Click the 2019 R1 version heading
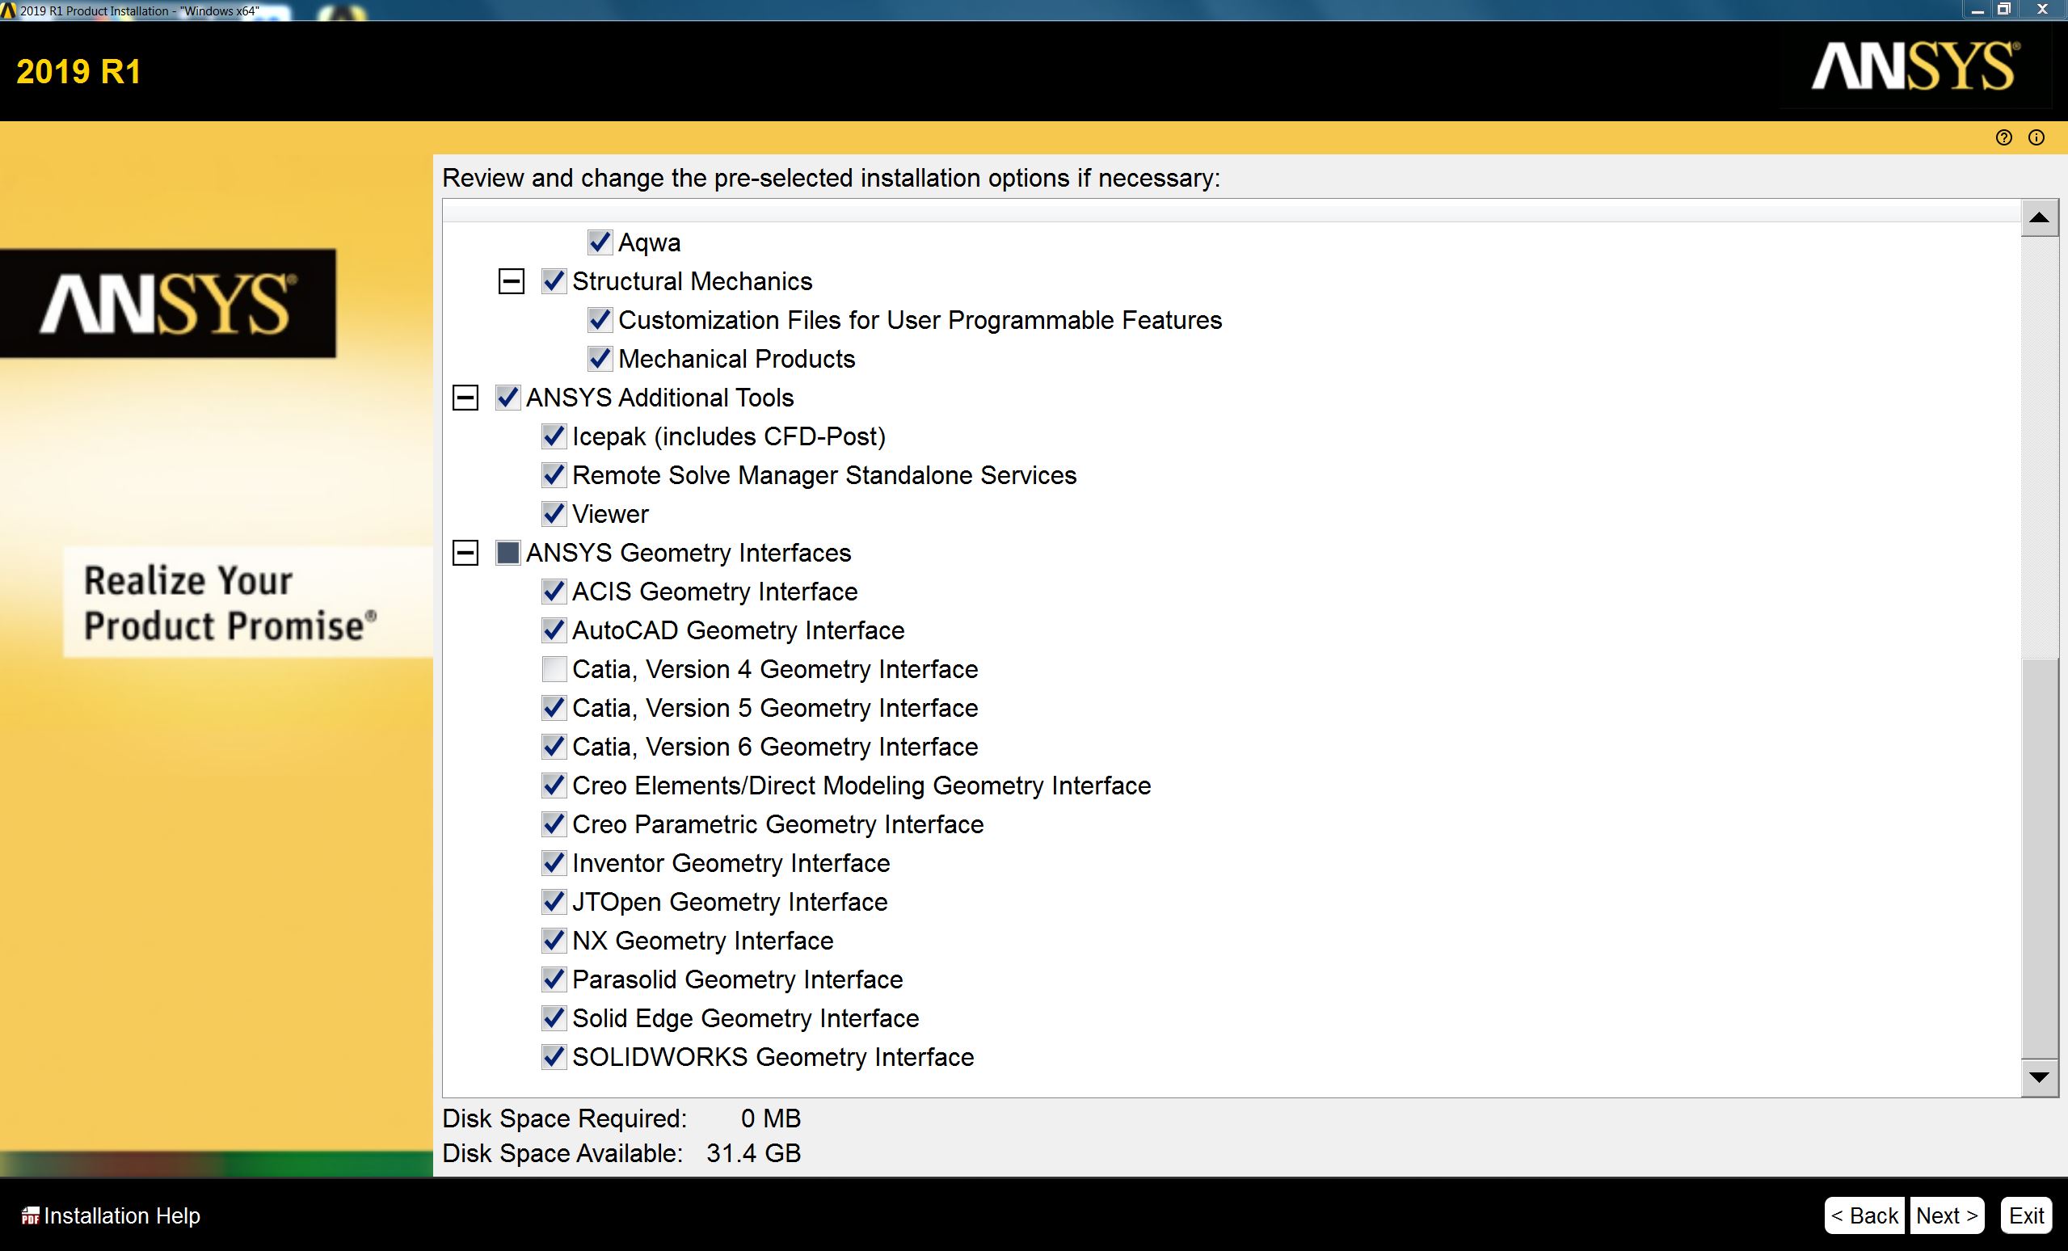 click(79, 71)
